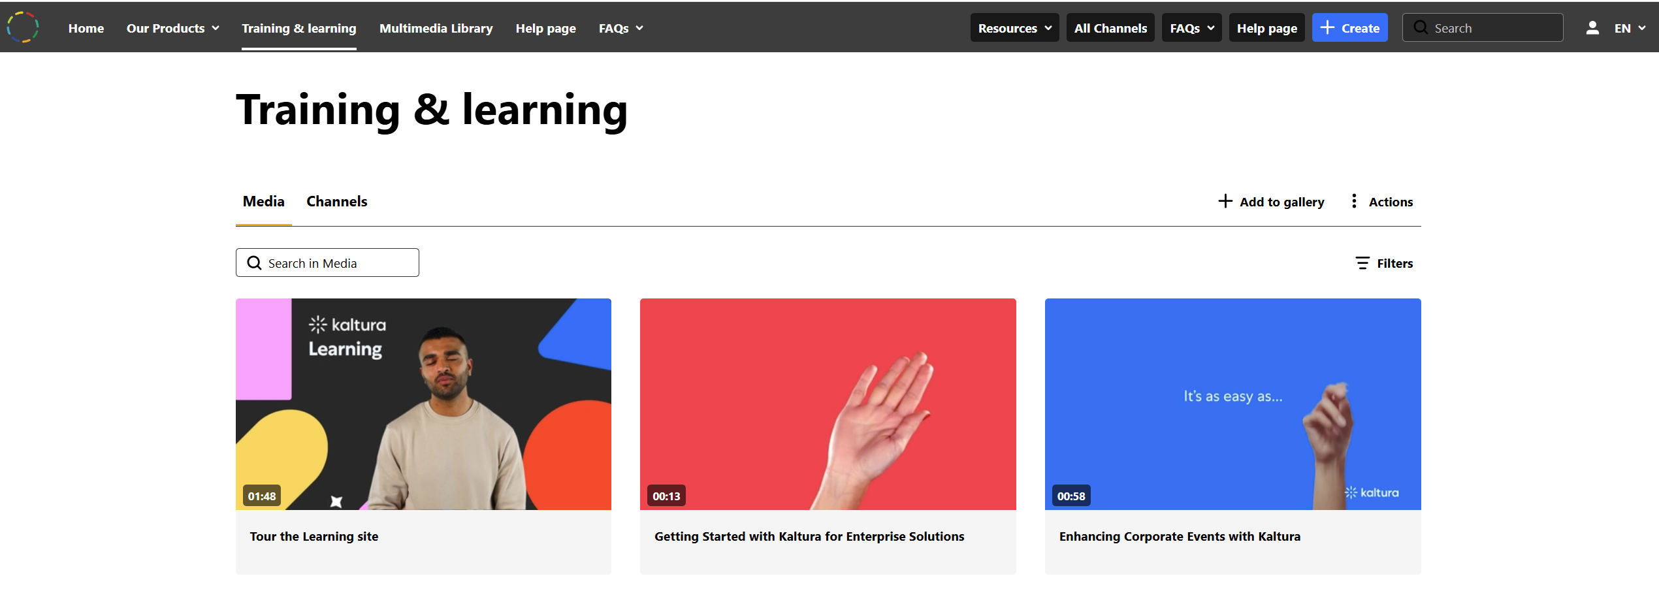Click the colorful circle site logo
This screenshot has width=1659, height=591.
(x=23, y=27)
